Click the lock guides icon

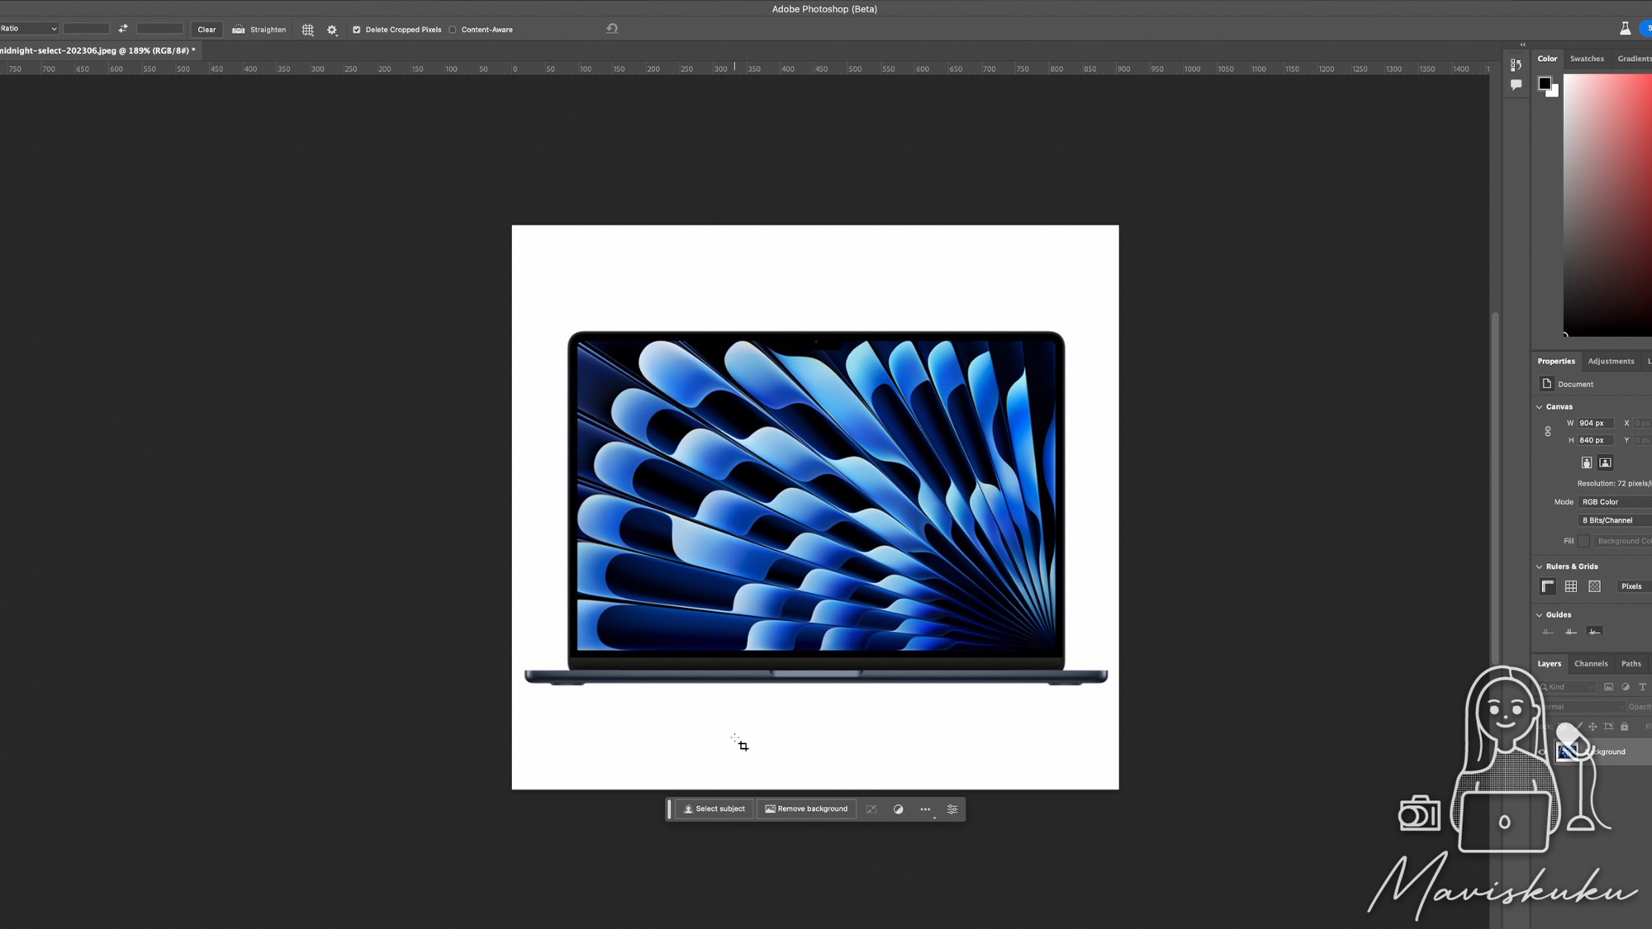pyautogui.click(x=1571, y=632)
